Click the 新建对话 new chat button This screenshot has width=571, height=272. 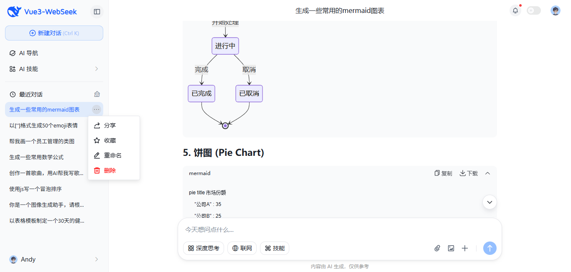54,33
